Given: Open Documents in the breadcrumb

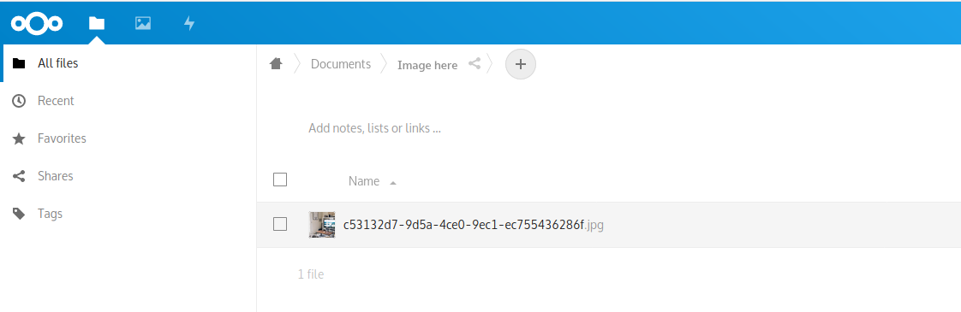Looking at the screenshot, I should pos(341,64).
